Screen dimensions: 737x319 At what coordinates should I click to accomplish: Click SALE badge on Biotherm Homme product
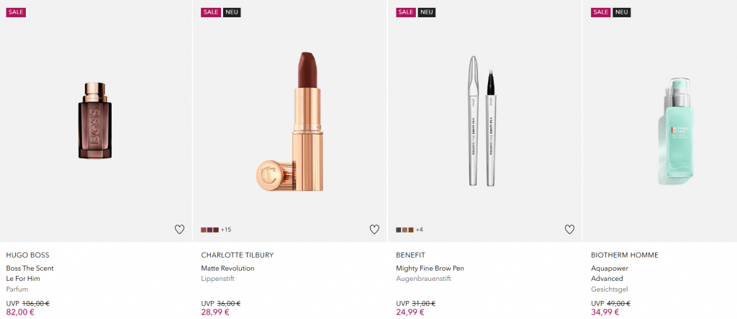[x=601, y=12]
